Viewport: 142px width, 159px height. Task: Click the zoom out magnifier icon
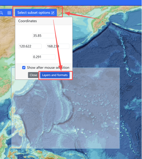pyautogui.click(x=1, y=13)
